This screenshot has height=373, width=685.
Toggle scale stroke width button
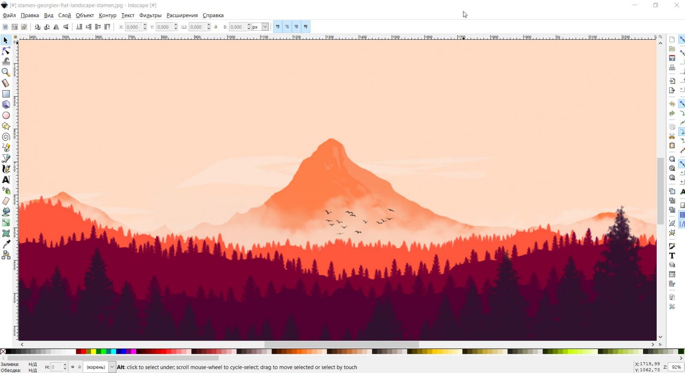click(277, 27)
